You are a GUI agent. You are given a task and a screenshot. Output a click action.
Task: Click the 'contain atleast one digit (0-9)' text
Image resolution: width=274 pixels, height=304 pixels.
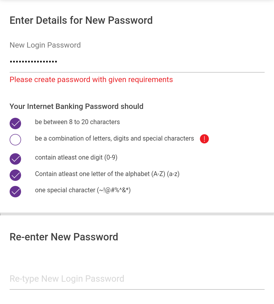click(76, 158)
